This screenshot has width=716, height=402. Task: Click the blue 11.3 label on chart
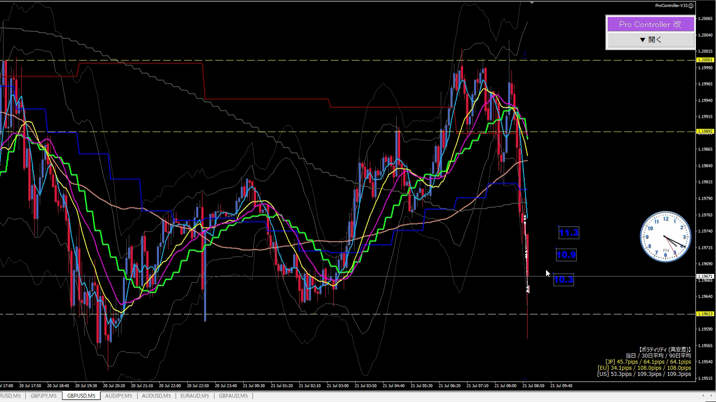point(569,233)
